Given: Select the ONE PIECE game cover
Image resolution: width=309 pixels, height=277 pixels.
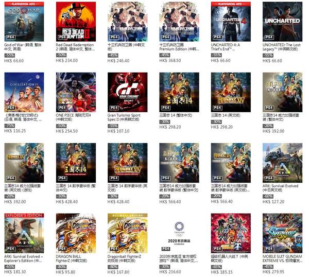Looking at the screenshot, I should (76, 92).
